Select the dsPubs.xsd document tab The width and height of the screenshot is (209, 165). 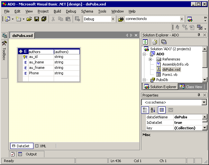[23, 36]
